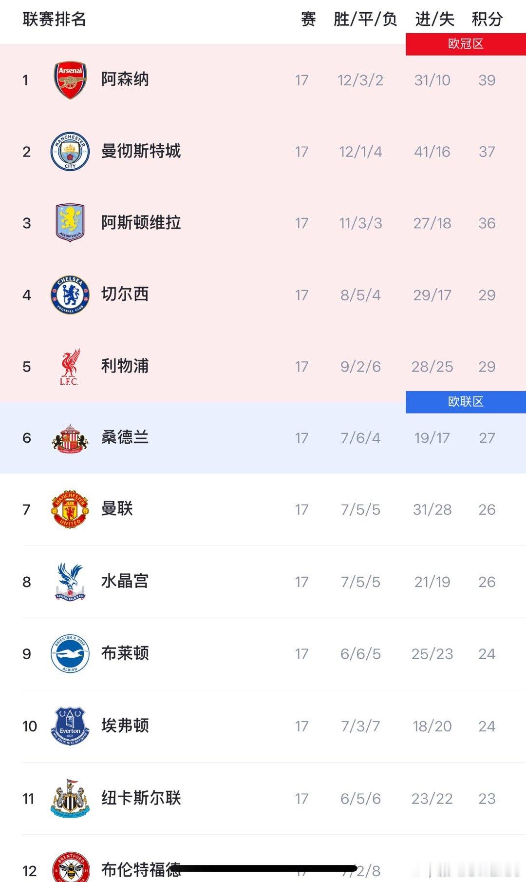
Task: Select the highlighted 桑德兰 row
Action: coord(263,438)
